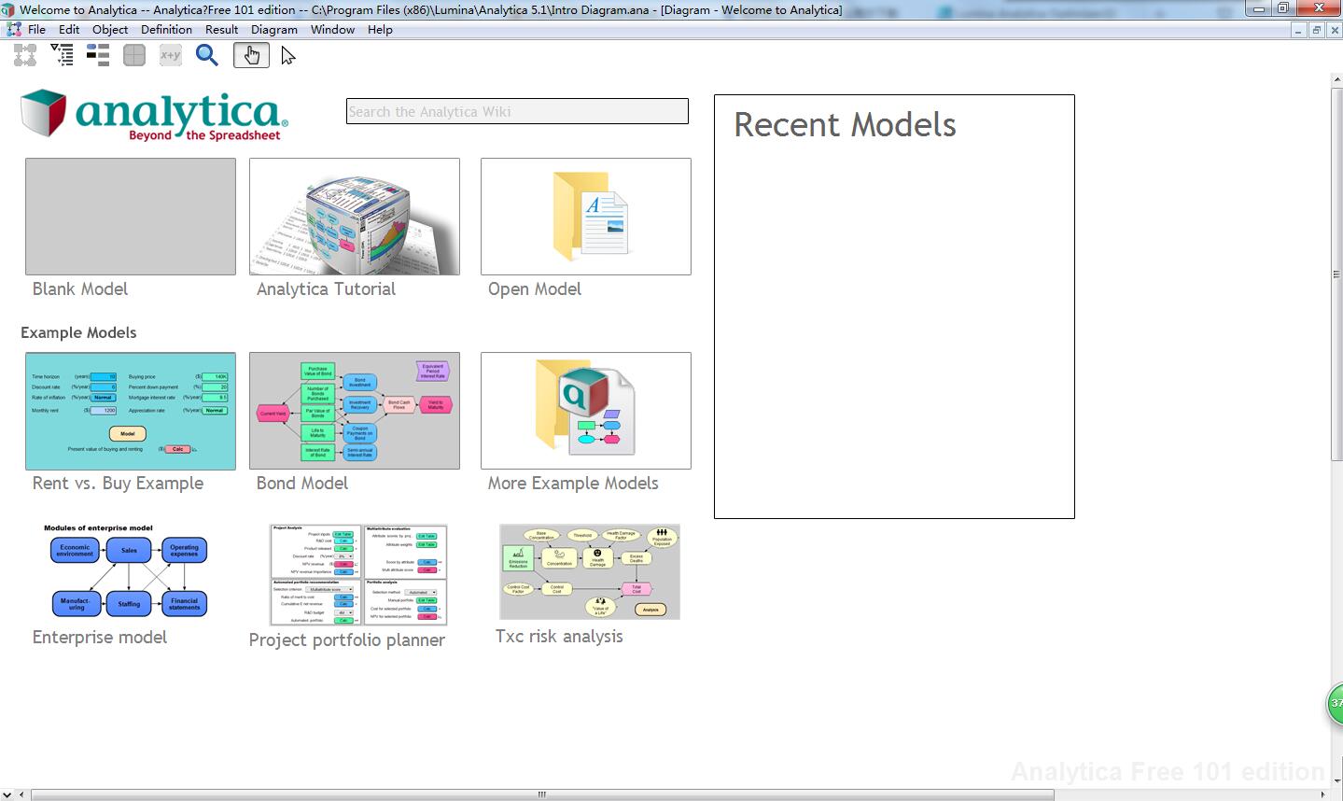Click the horizontal scrollbar right arrow
1343x801 pixels.
(x=1322, y=794)
